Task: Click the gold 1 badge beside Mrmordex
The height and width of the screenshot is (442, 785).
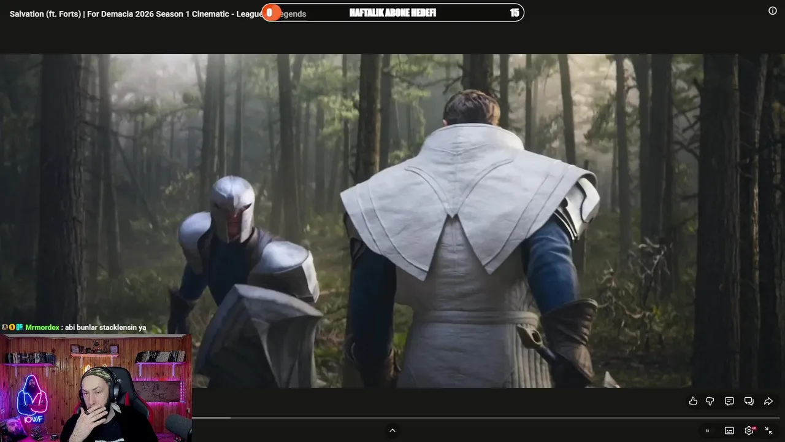Action: (x=12, y=328)
